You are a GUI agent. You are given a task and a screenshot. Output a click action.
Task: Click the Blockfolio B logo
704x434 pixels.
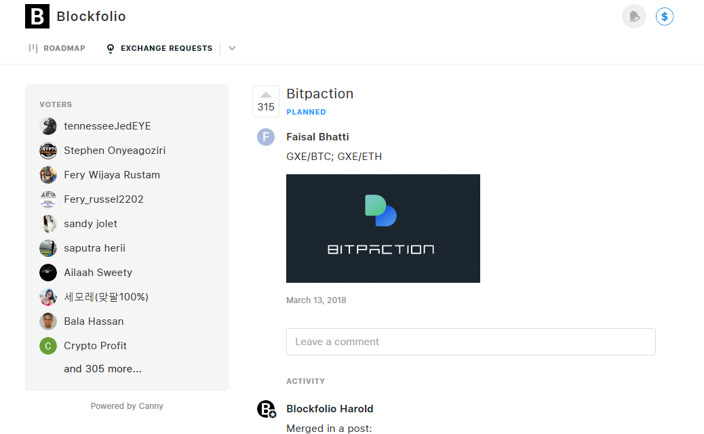pos(37,16)
